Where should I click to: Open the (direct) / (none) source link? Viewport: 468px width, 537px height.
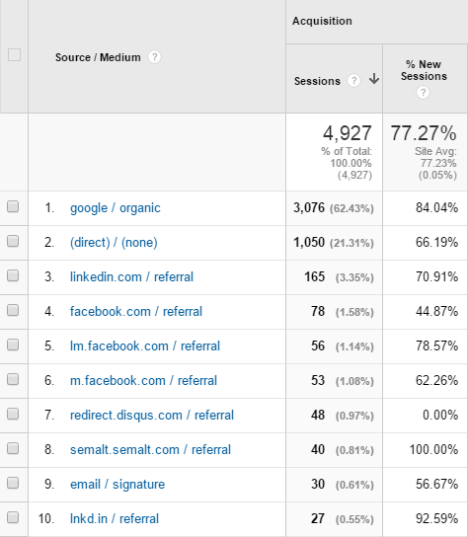pos(114,243)
